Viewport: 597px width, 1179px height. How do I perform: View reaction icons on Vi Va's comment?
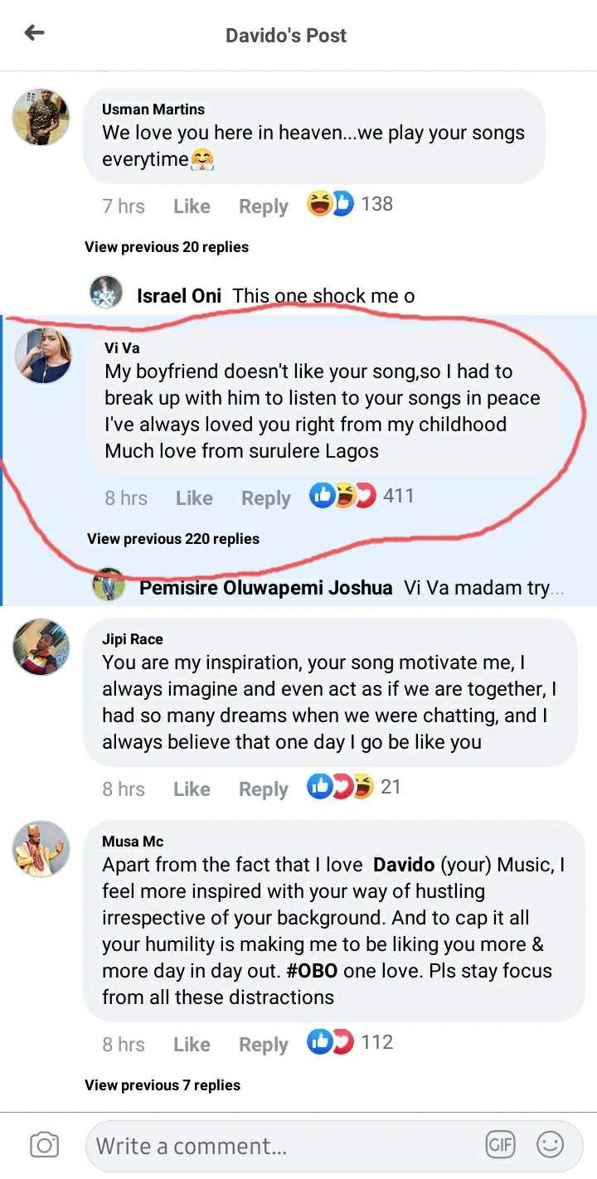tap(342, 497)
